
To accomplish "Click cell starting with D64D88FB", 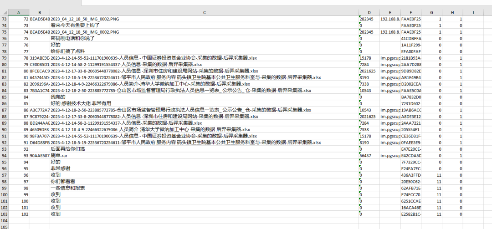I will pyautogui.click(x=40, y=142).
